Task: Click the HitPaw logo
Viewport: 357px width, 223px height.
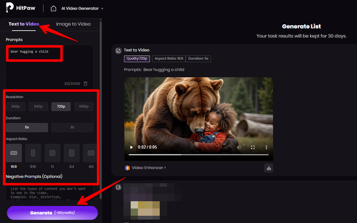Action: point(20,8)
